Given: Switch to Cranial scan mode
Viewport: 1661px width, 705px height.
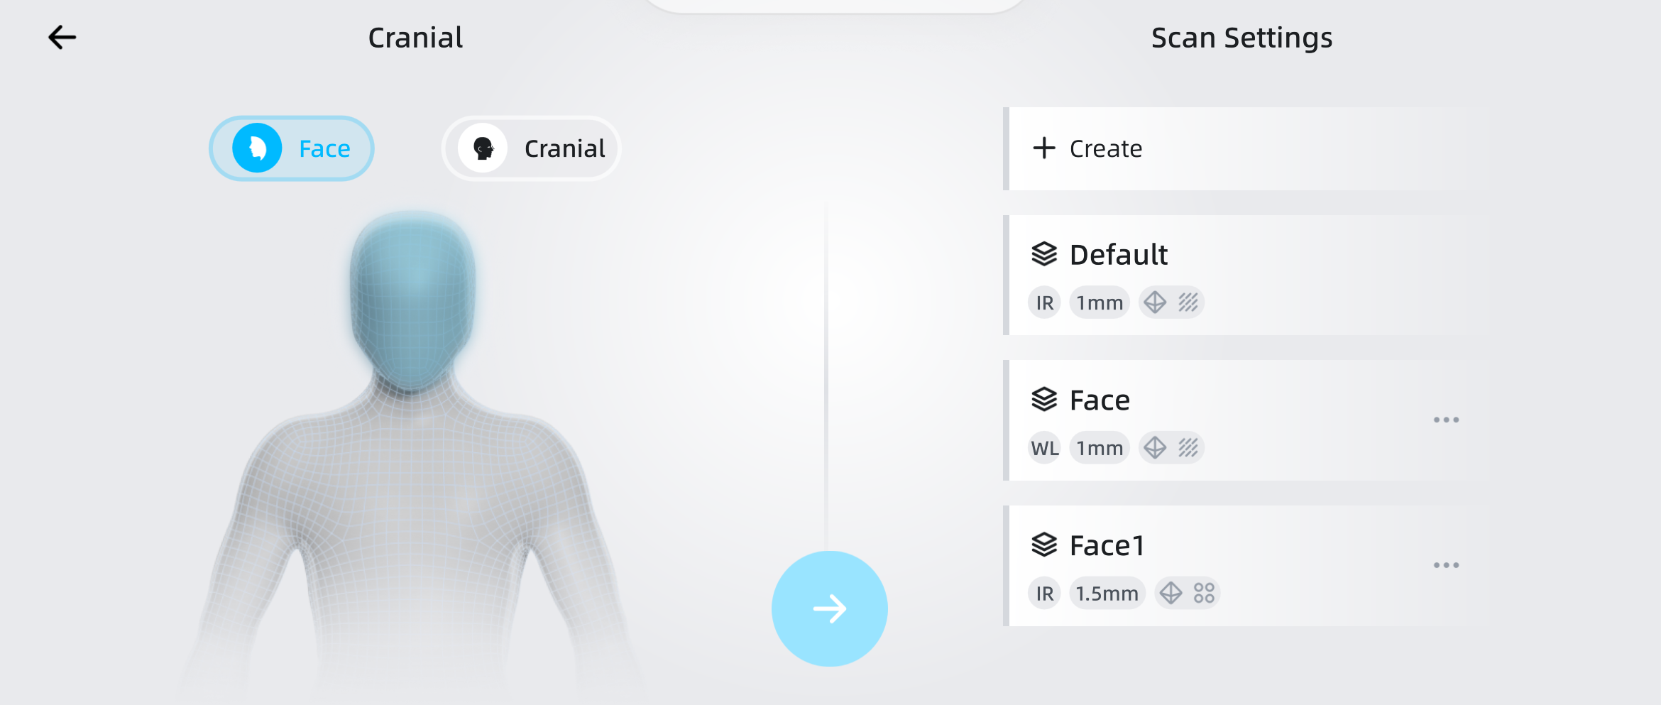Looking at the screenshot, I should tap(532, 148).
